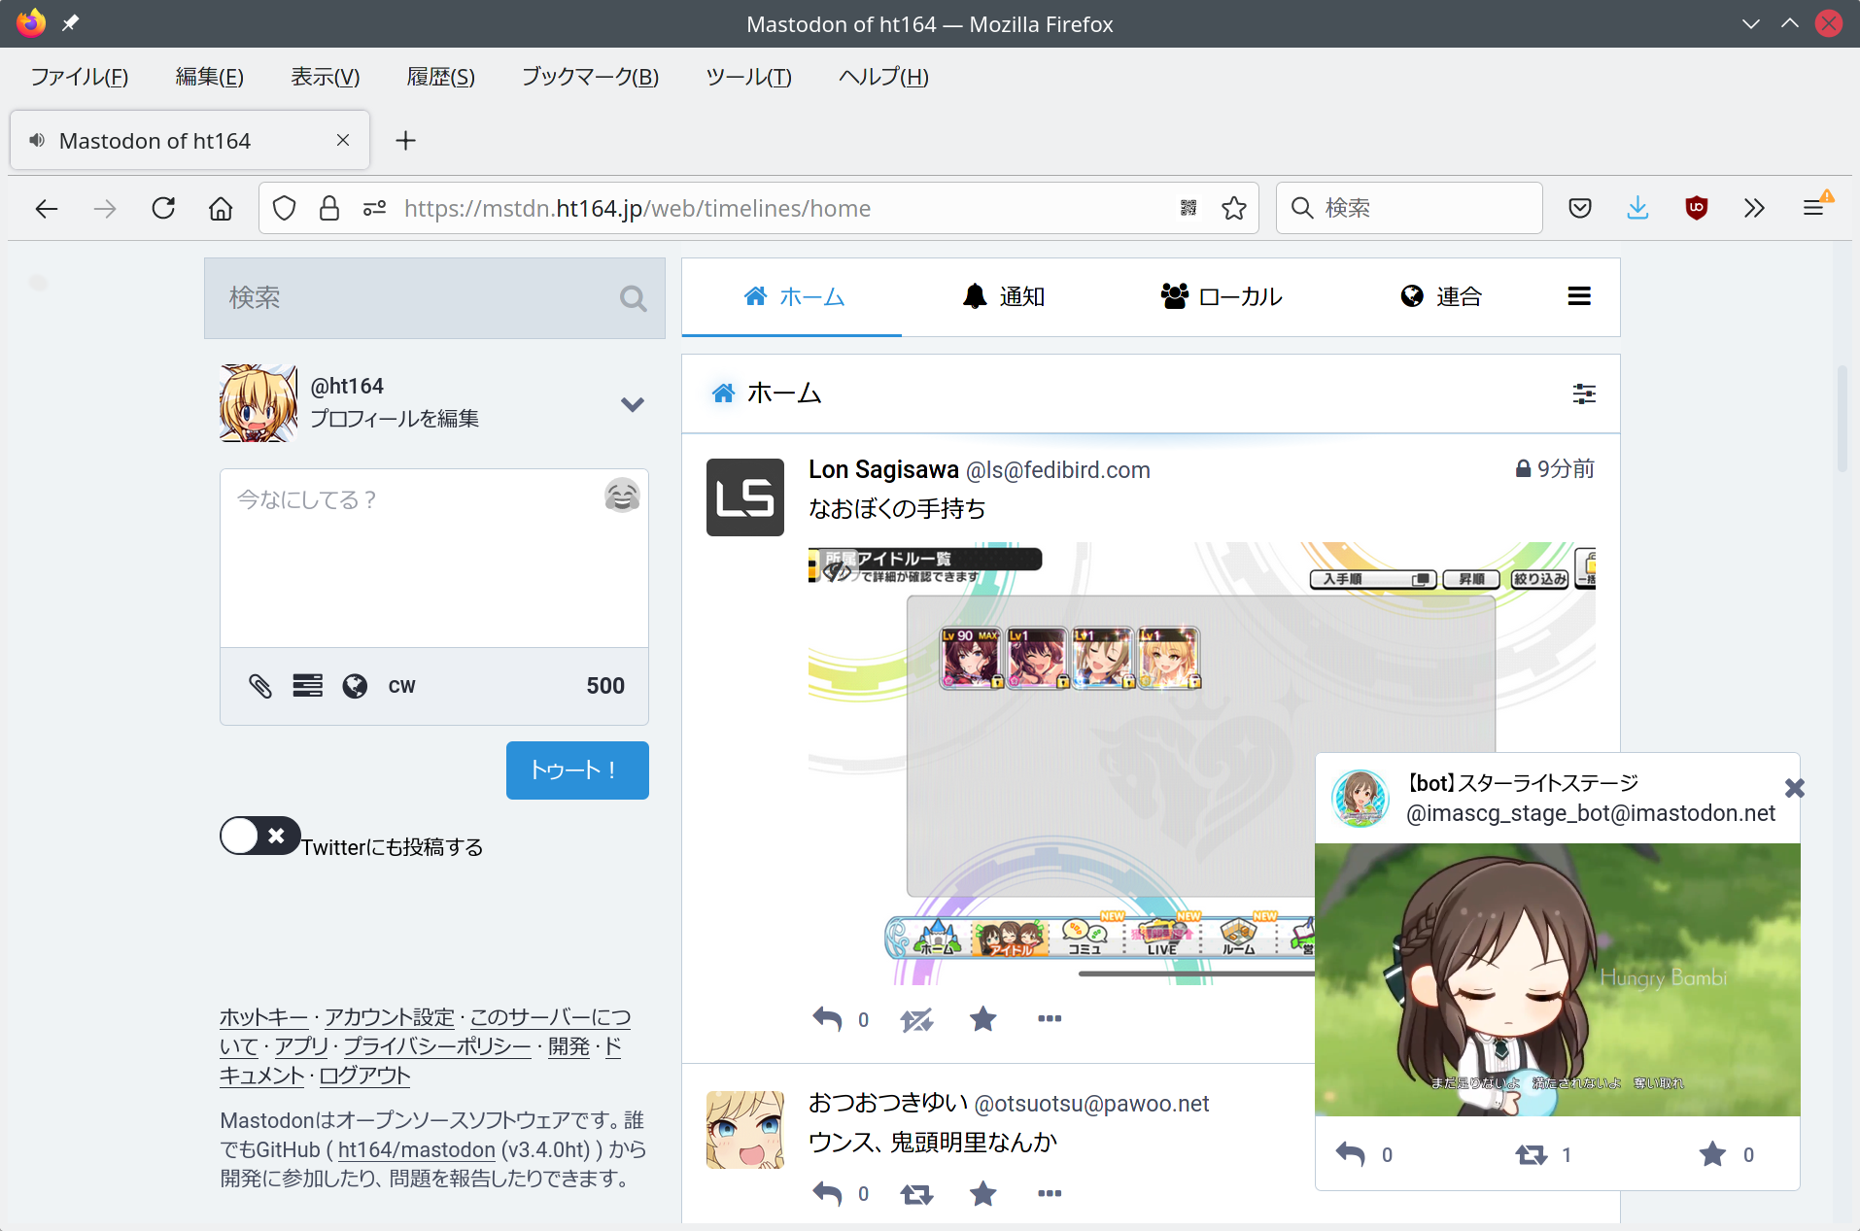This screenshot has height=1231, width=1860.
Task: Click the page vertical scrollbar
Action: (1842, 418)
